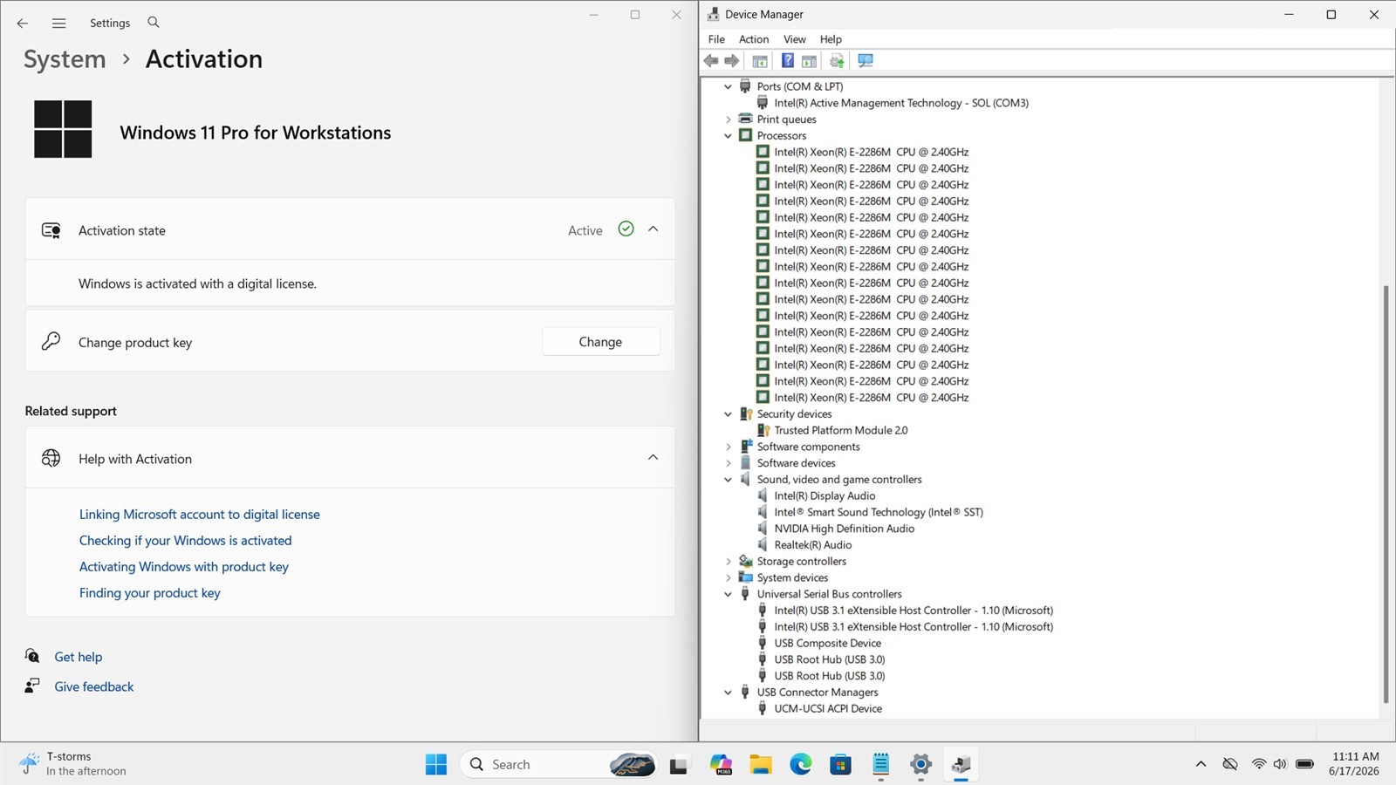This screenshot has width=1396, height=785.
Task: Collapse the USB Connector Managers node
Action: click(729, 693)
